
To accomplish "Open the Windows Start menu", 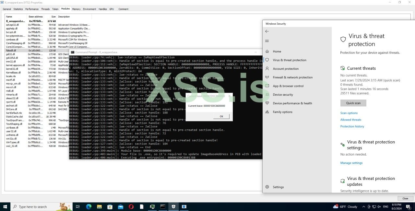I will tap(5, 206).
